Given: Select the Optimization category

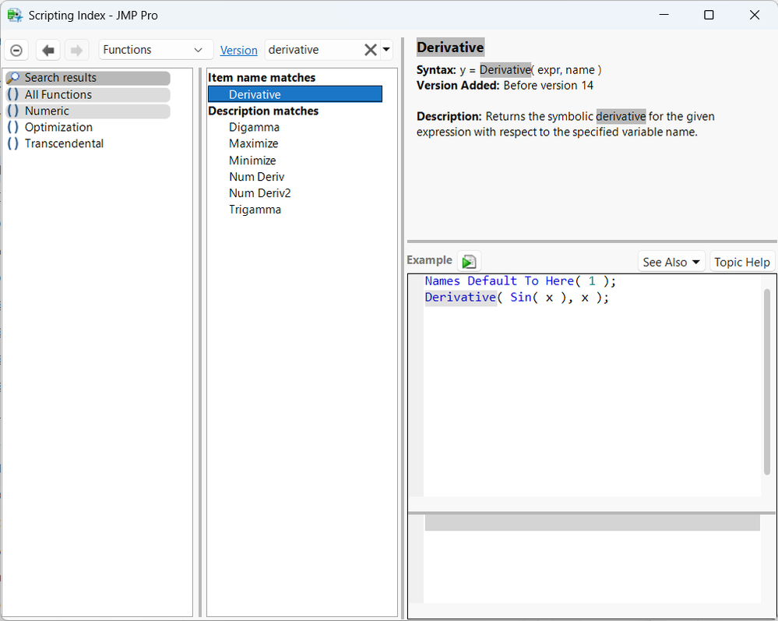Looking at the screenshot, I should pyautogui.click(x=58, y=128).
